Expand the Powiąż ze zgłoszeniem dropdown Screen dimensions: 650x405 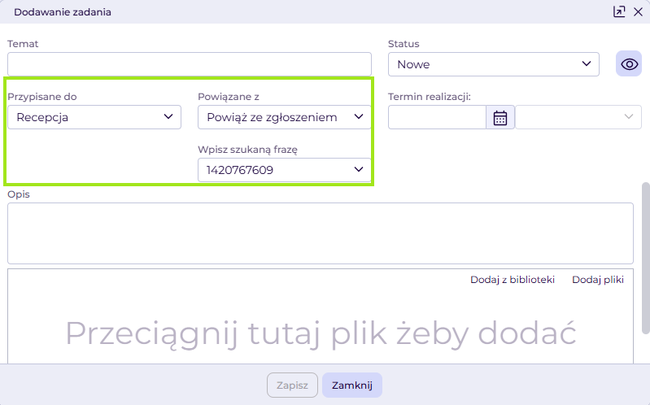tap(285, 117)
